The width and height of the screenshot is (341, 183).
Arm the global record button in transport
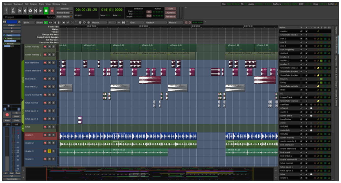coord(52,11)
